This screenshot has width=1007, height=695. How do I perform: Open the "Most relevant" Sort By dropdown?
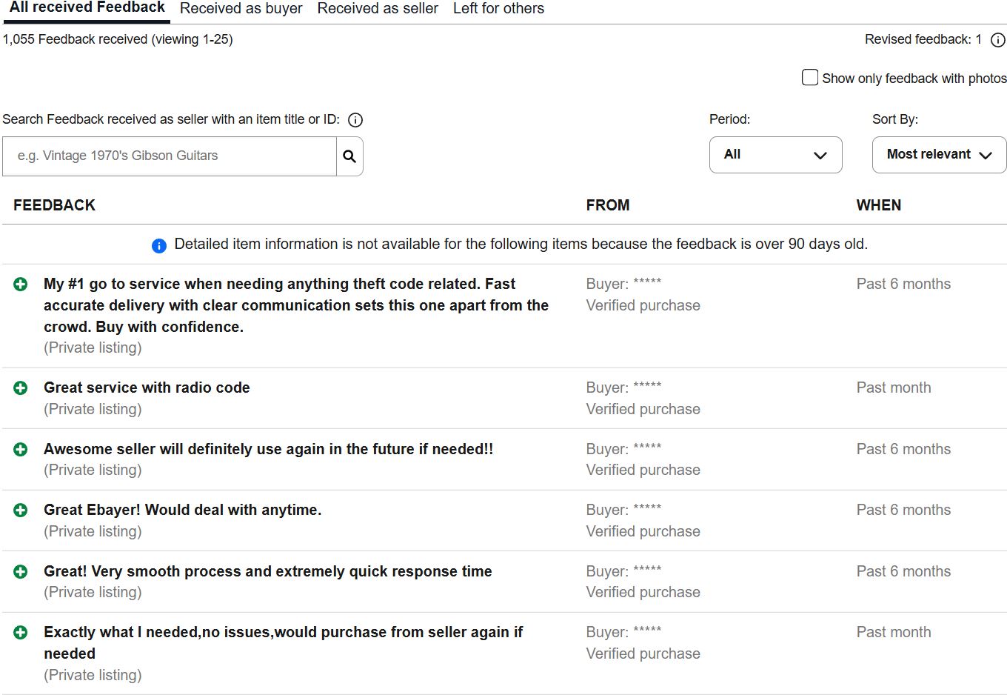point(938,155)
